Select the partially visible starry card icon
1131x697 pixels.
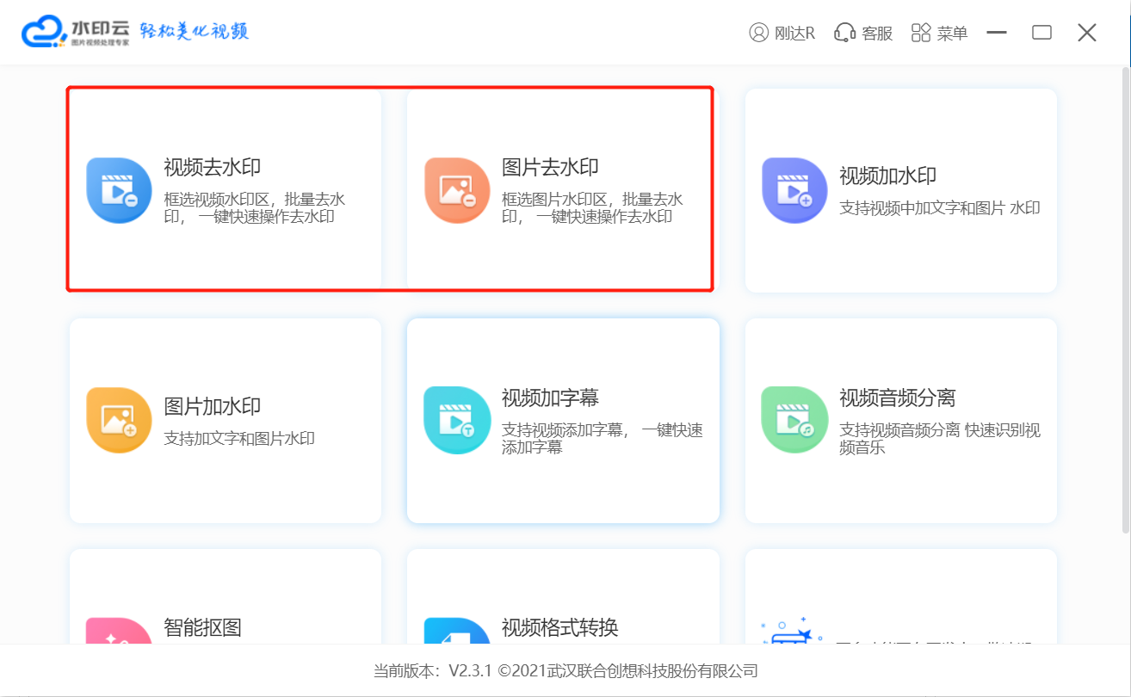(793, 631)
